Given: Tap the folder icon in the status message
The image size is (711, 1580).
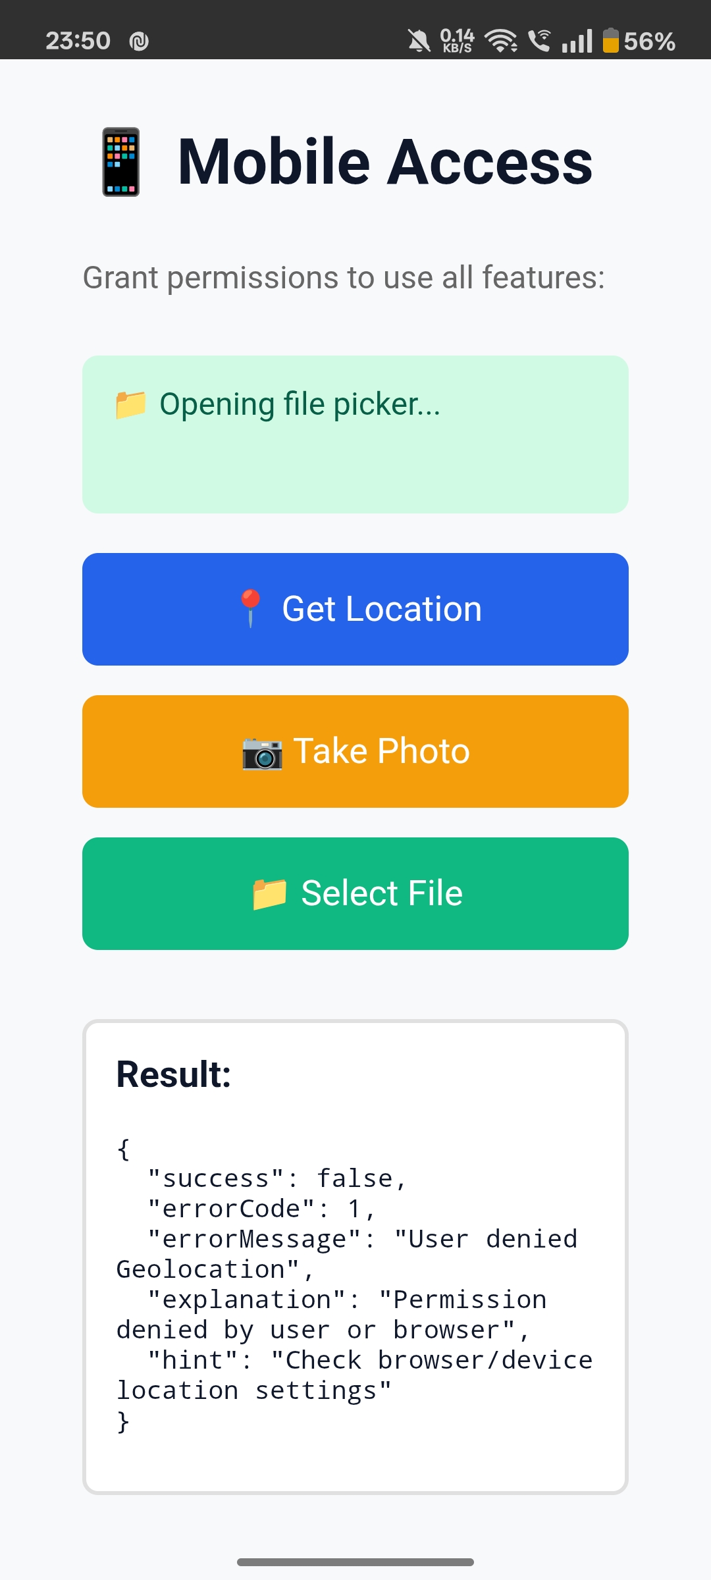Looking at the screenshot, I should (130, 404).
